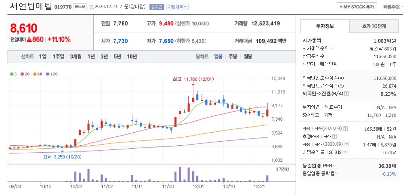Select the 1년 line chart period
Viewport: 405px width, 195px height.
(x=91, y=57)
